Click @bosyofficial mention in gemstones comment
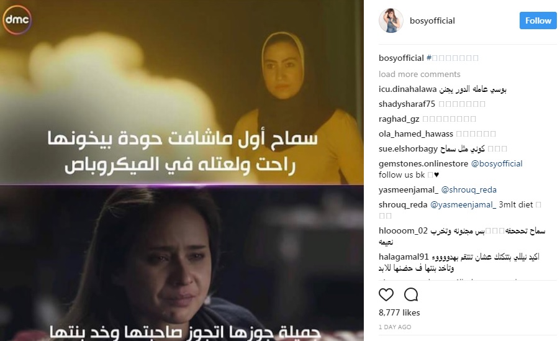 tap(497, 164)
